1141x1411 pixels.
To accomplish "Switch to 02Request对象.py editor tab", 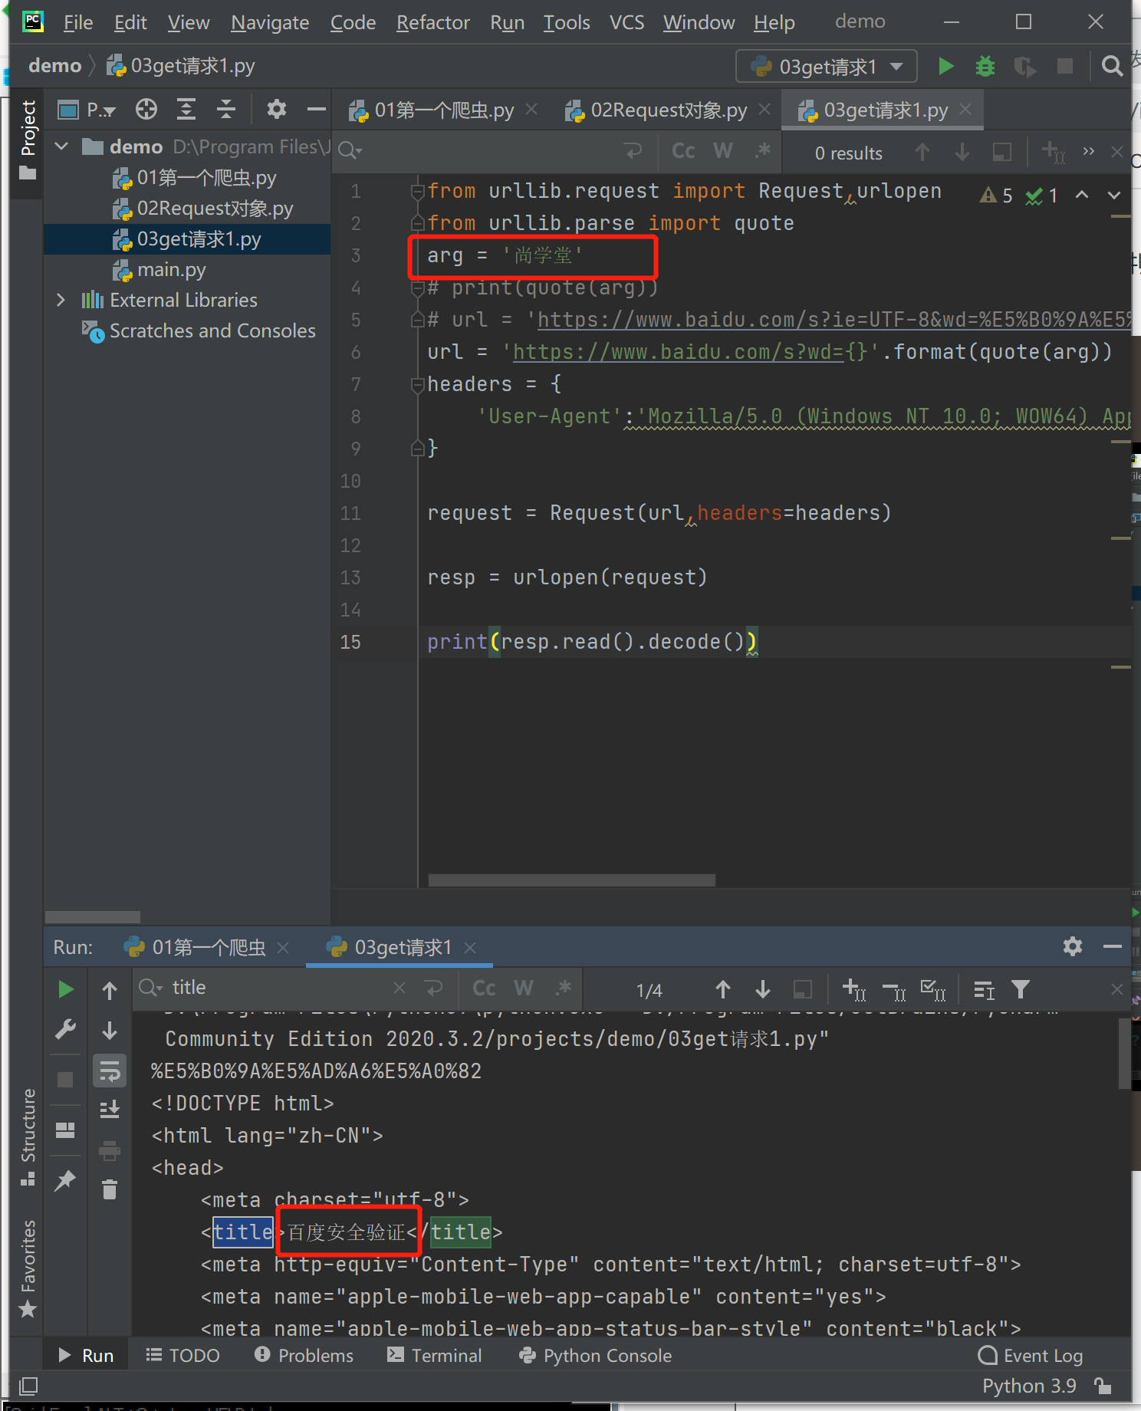I will click(x=668, y=110).
